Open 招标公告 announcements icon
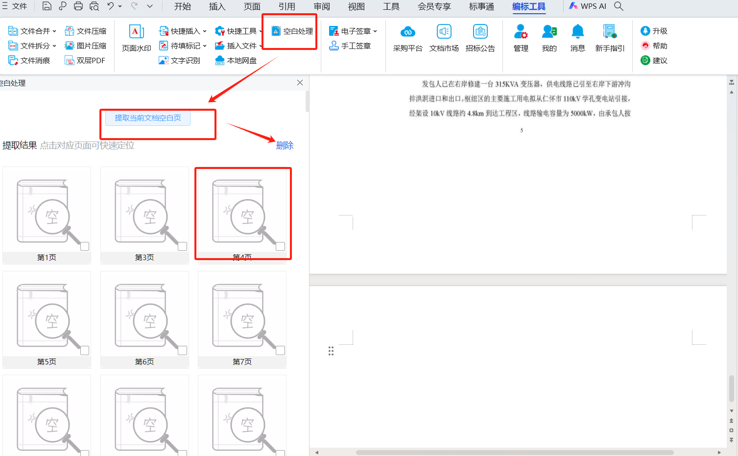The image size is (738, 456). 480,32
